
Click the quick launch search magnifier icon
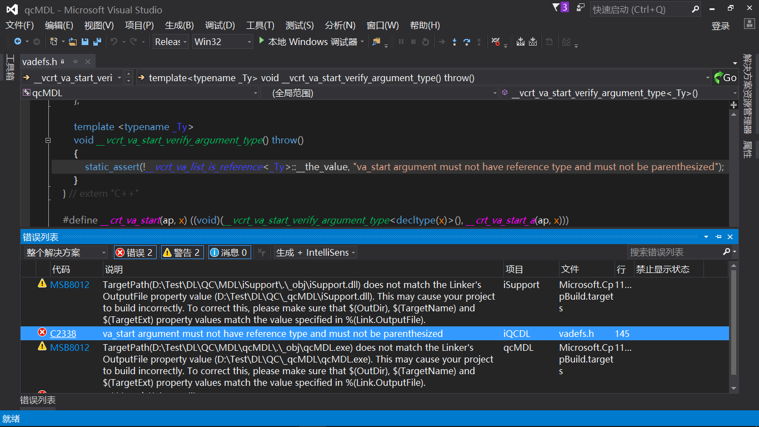coord(695,9)
